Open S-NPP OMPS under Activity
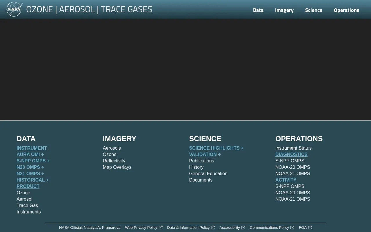The image size is (371, 232). [x=290, y=186]
